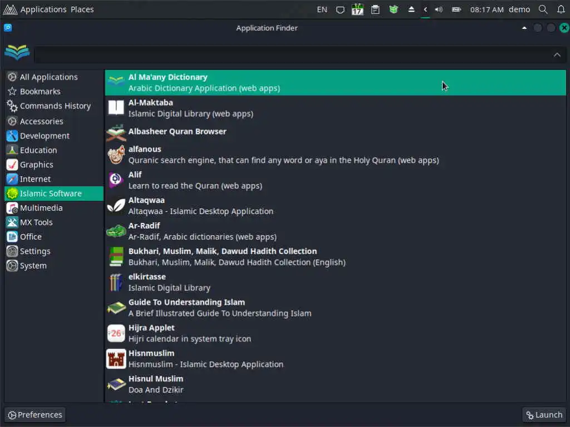Click the application search input field

300,55
